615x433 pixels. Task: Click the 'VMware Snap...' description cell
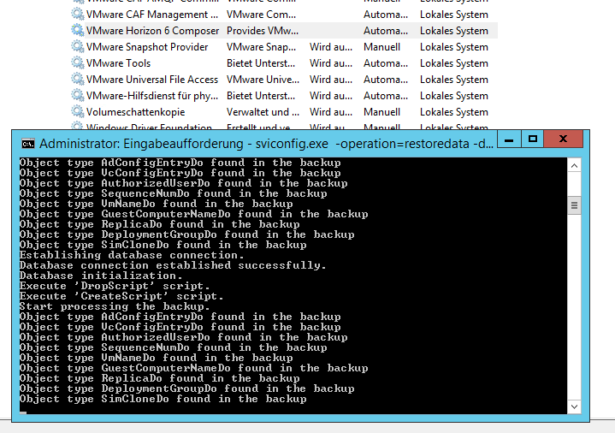261,47
